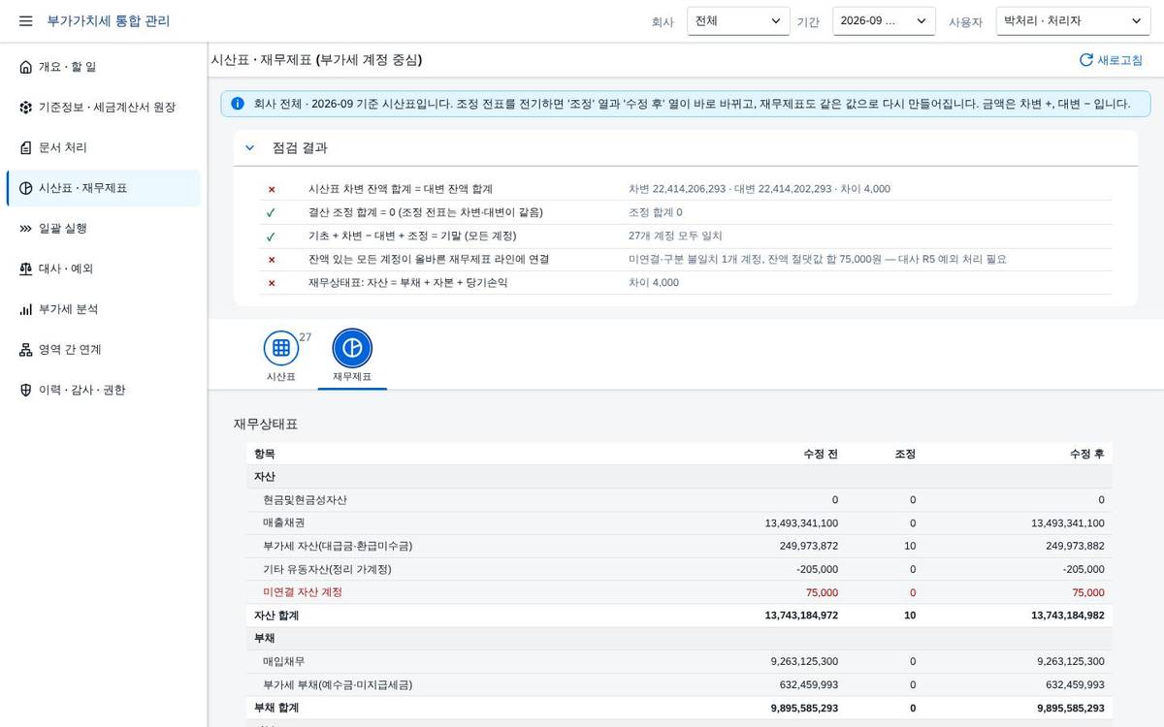
Task: Open the 사용자 dropdown showing 박처리 · 처리자
Action: (x=1073, y=20)
